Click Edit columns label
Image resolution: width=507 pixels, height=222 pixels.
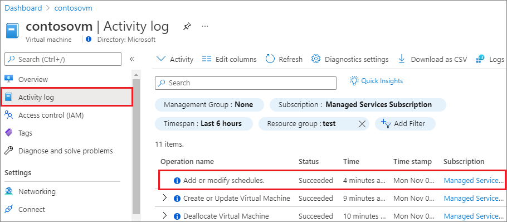click(236, 59)
